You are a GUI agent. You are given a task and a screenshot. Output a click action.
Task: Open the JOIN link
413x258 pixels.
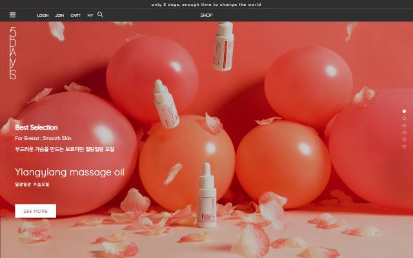pyautogui.click(x=59, y=15)
